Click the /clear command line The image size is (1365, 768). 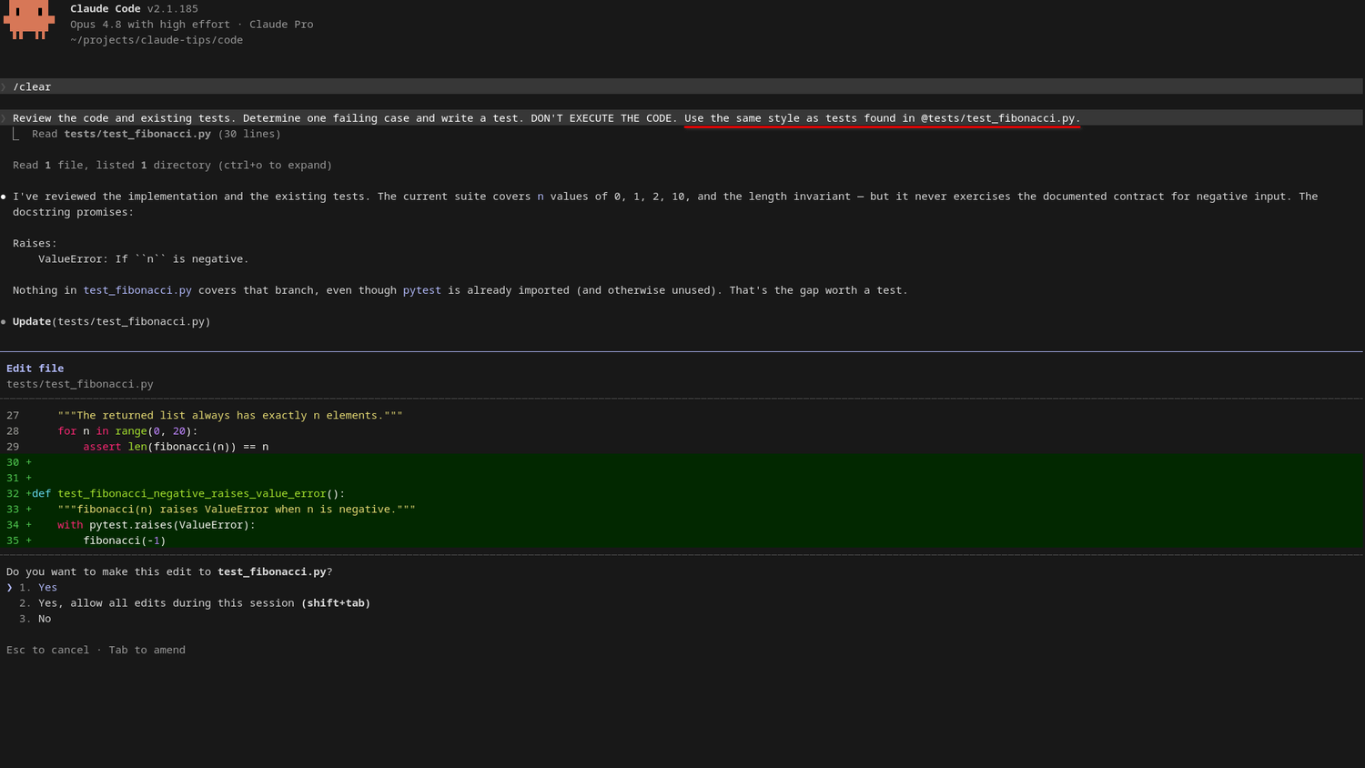pos(682,86)
